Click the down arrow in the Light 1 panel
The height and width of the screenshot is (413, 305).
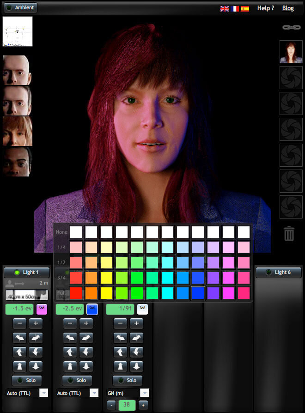pos(36,366)
